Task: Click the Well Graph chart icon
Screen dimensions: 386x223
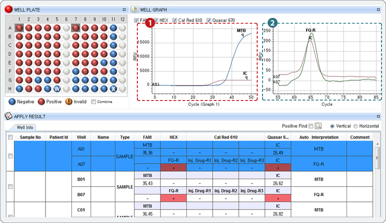Action: point(134,9)
